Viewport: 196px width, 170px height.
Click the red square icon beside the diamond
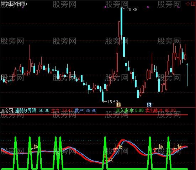(x=194, y=4)
